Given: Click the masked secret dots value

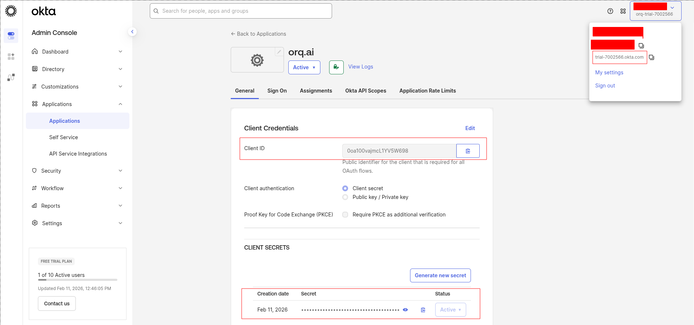Looking at the screenshot, I should [x=350, y=310].
